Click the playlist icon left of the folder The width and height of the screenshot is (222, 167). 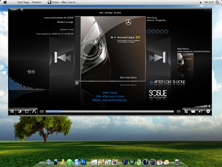point(186,111)
